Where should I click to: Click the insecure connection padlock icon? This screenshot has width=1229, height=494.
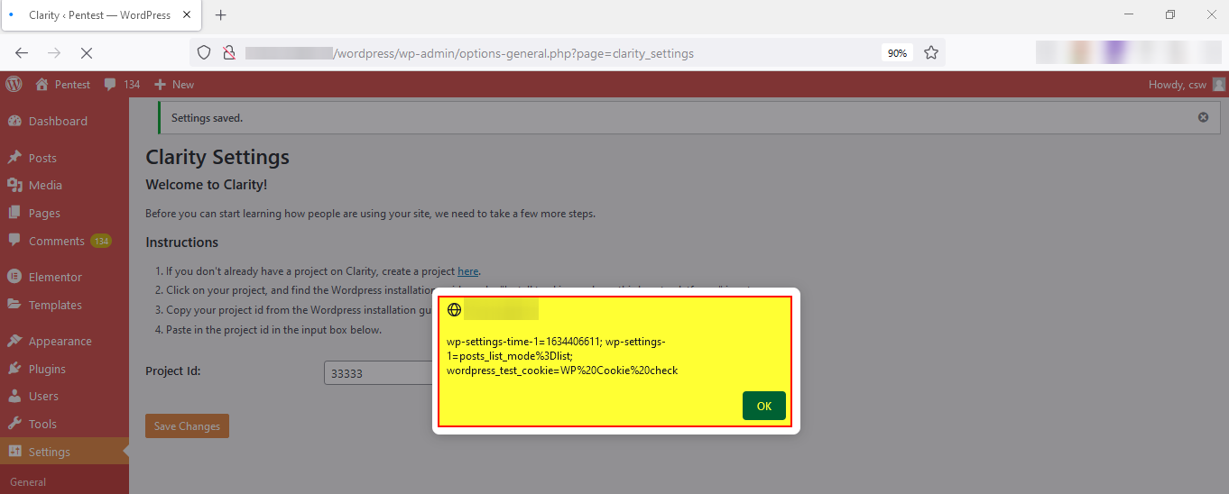click(x=229, y=53)
